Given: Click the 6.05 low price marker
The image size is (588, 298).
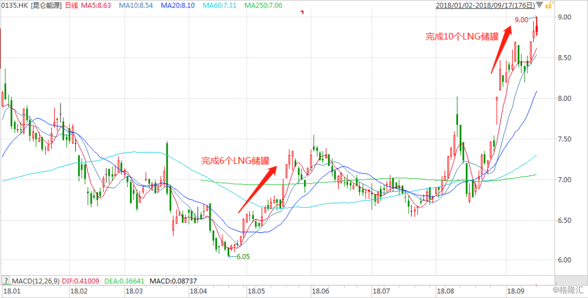Looking at the screenshot, I should click(243, 256).
